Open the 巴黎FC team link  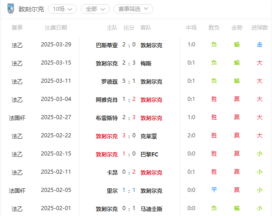coord(149,155)
